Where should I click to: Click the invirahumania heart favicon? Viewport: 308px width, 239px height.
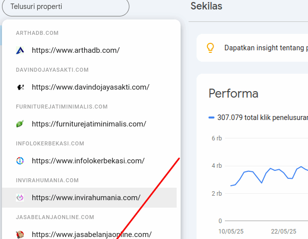[20, 198]
